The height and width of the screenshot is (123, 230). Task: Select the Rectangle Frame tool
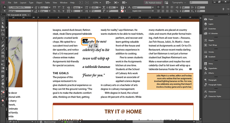tap(3, 53)
